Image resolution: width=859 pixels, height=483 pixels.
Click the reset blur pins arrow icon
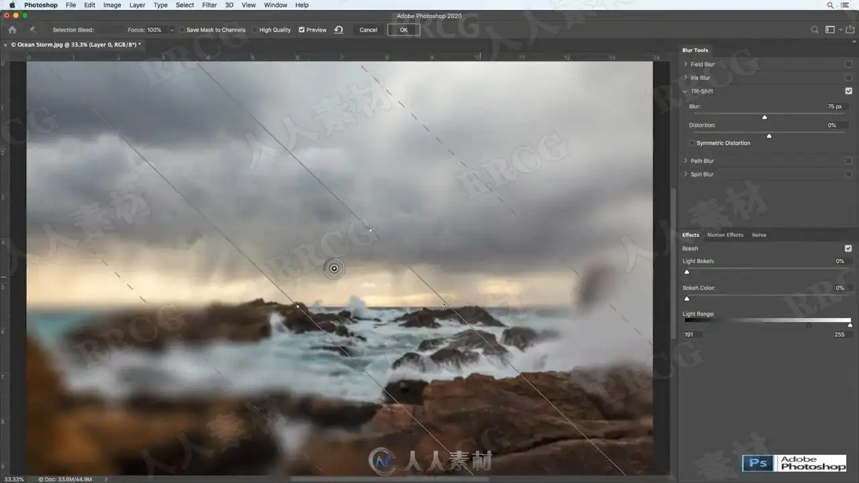coord(339,30)
